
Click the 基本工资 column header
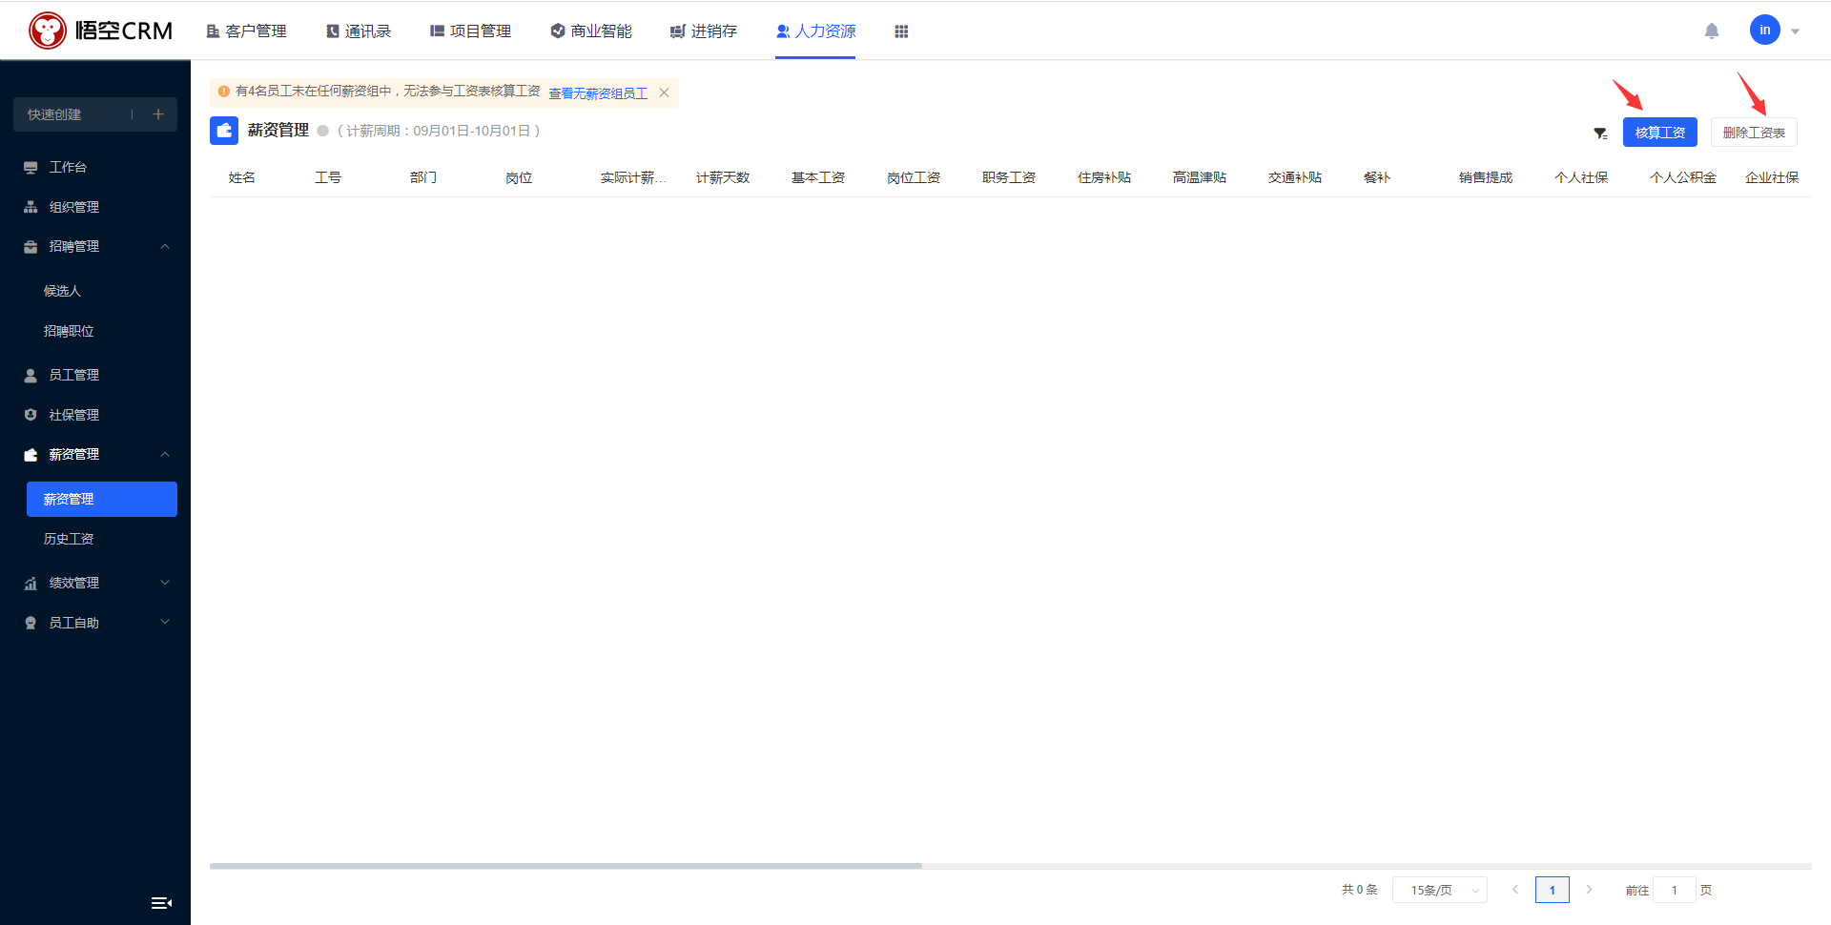point(818,177)
